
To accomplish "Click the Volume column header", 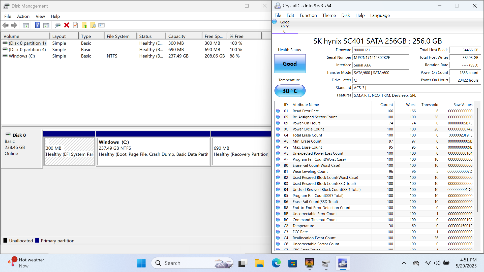I will (x=25, y=36).
